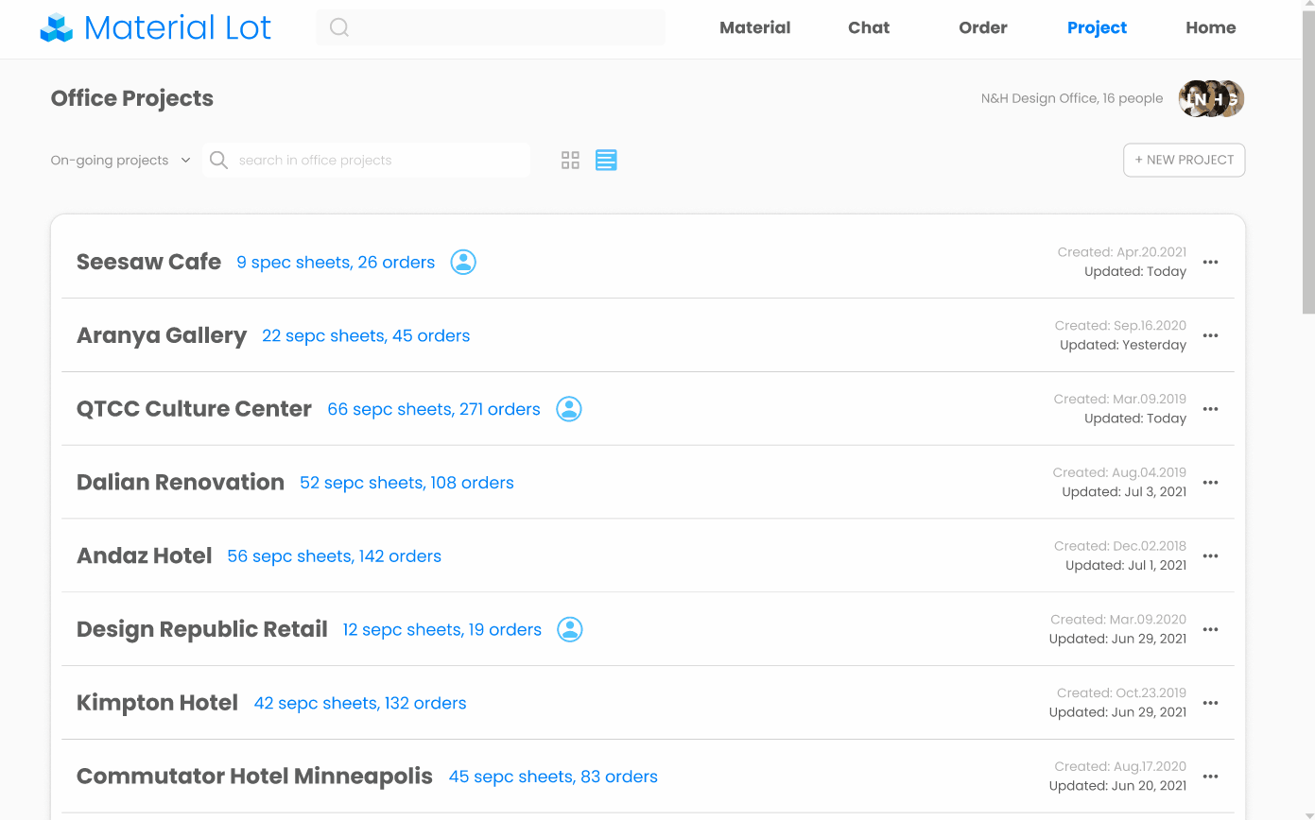Click Created: Oct.23.2019 date text
This screenshot has width=1315, height=820.
[1122, 693]
